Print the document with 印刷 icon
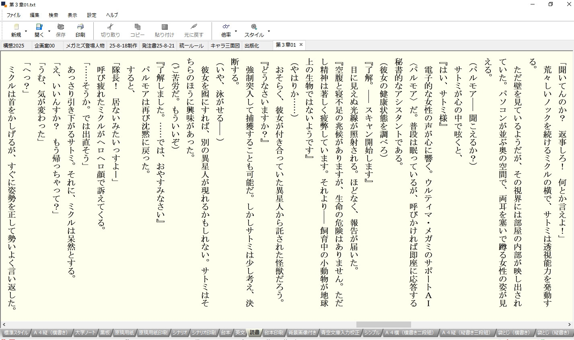This screenshot has width=574, height=340. point(80,27)
